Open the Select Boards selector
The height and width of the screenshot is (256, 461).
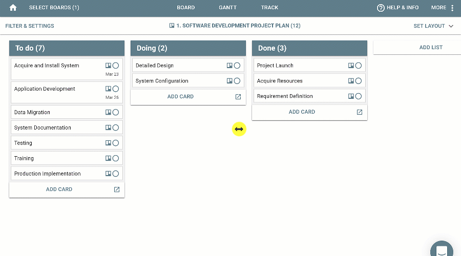tap(54, 8)
